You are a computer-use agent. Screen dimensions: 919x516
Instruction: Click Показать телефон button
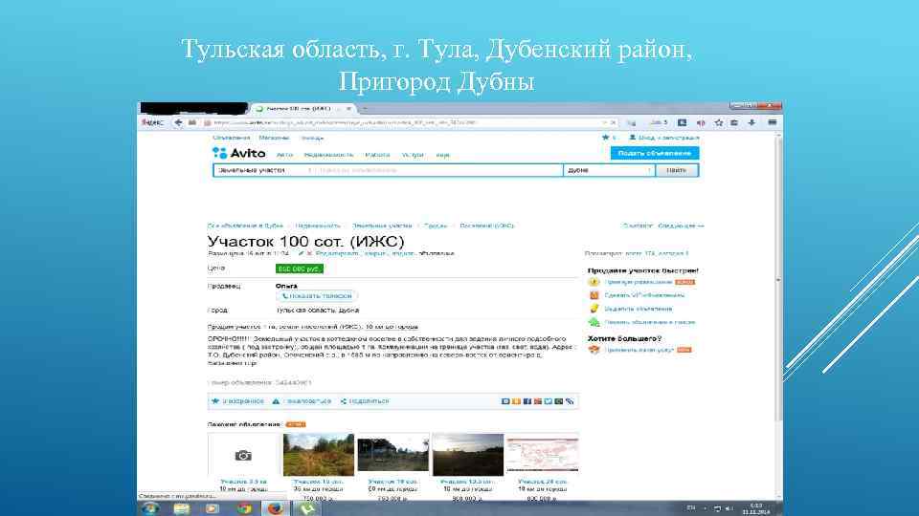tap(317, 296)
